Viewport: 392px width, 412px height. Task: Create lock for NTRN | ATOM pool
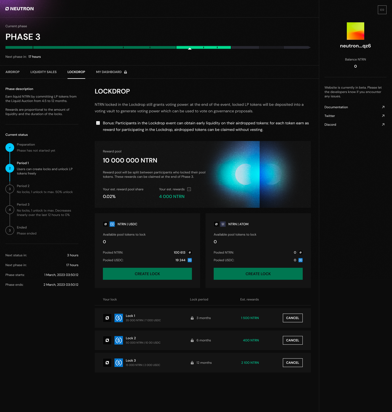(258, 274)
